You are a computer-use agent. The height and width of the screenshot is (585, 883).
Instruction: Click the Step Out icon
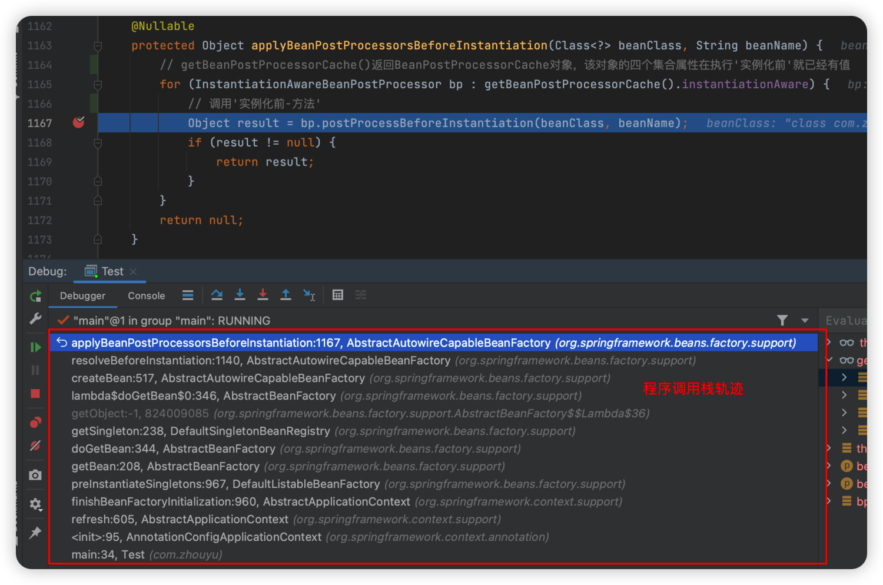(x=286, y=294)
